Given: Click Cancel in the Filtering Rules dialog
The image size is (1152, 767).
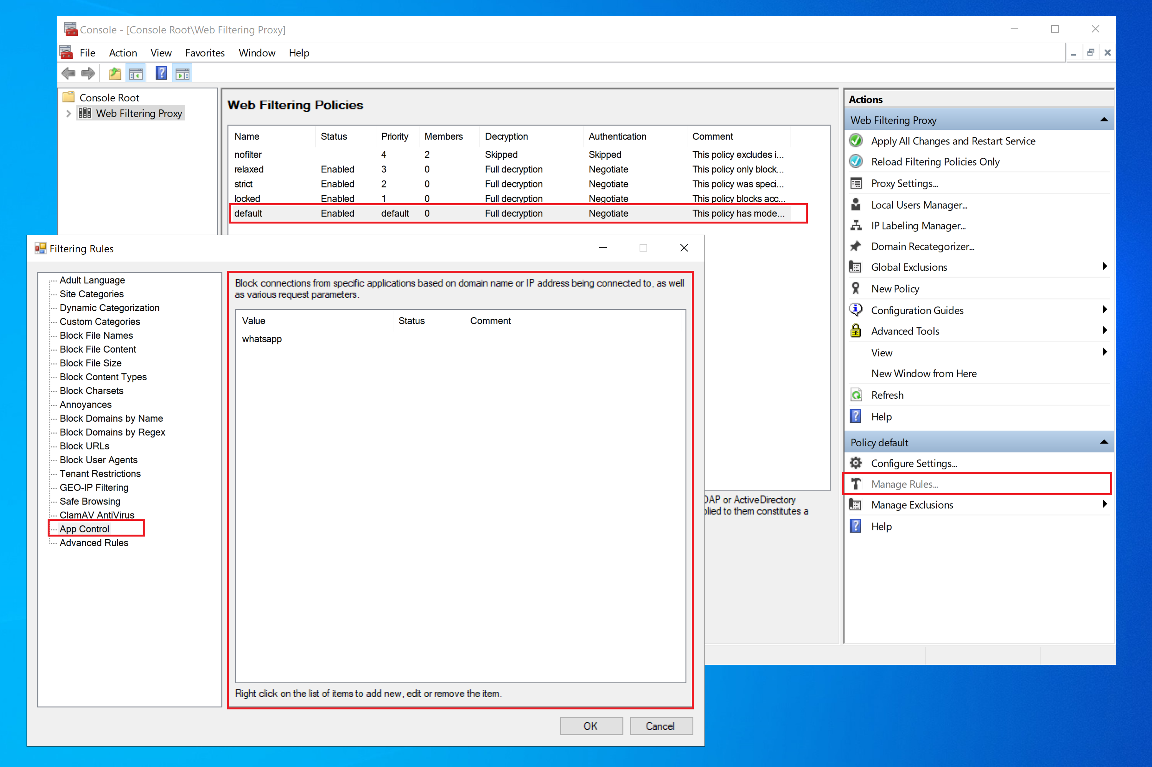Looking at the screenshot, I should tap(661, 726).
